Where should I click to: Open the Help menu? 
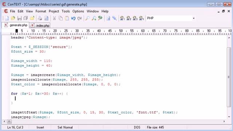tap(105, 11)
